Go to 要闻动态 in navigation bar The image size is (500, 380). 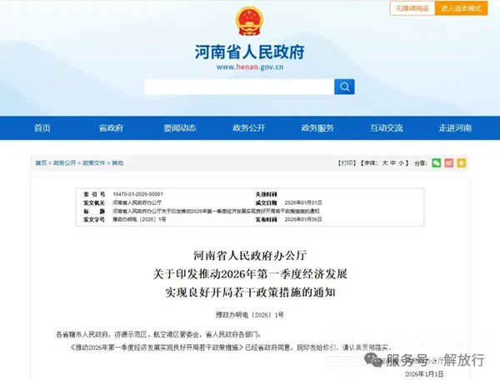(x=179, y=128)
